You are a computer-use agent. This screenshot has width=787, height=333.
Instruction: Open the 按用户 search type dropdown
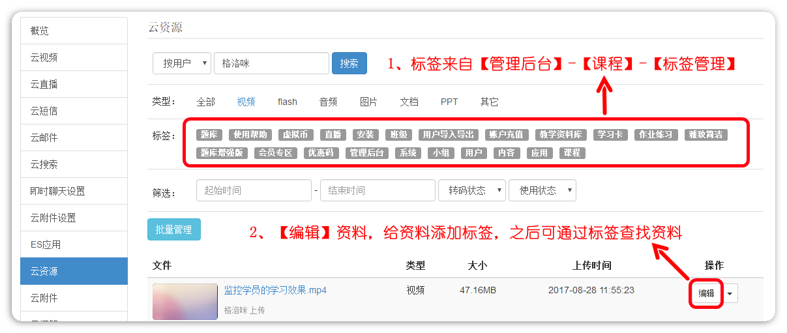point(182,63)
